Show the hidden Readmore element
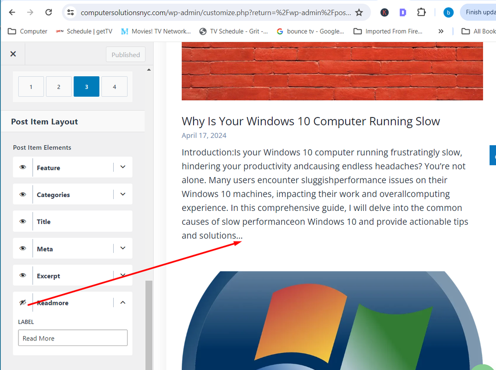 click(23, 302)
